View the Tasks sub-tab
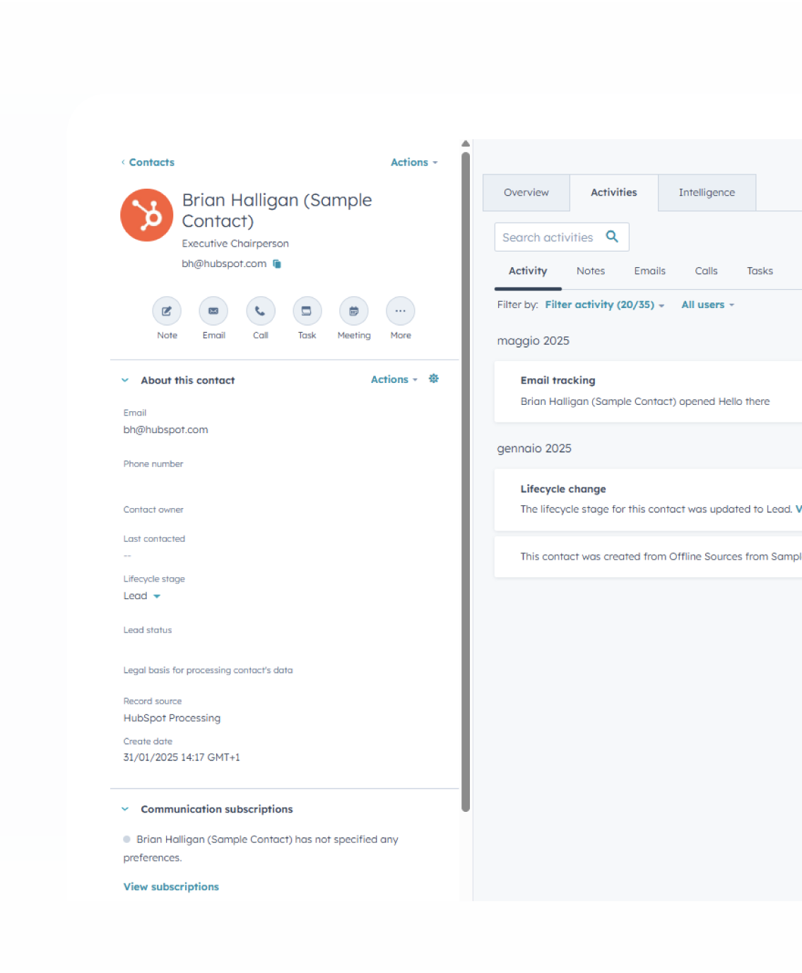802x973 pixels. click(760, 271)
